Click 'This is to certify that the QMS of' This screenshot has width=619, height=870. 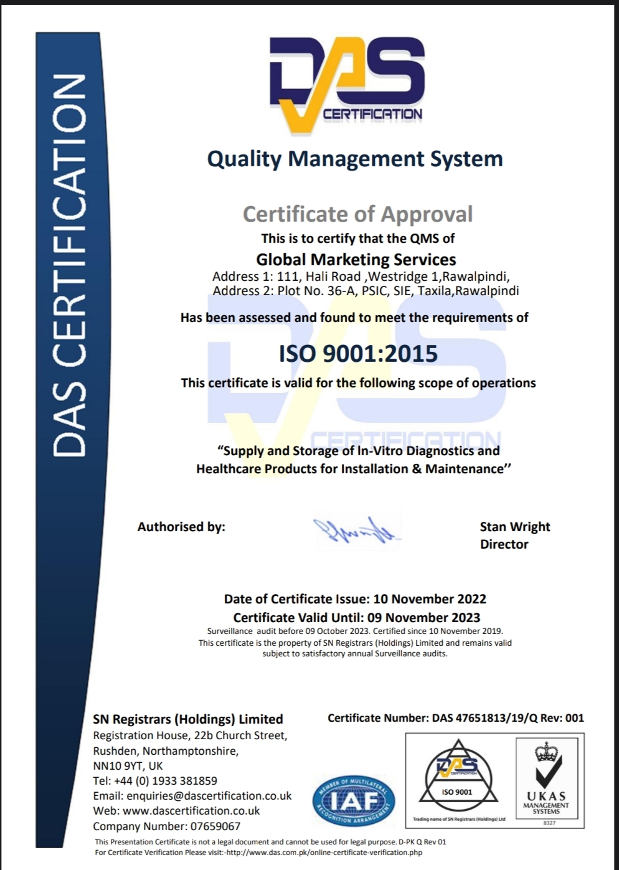pyautogui.click(x=358, y=239)
